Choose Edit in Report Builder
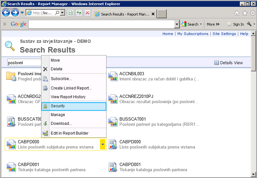The height and width of the screenshot is (178, 257). [69, 133]
